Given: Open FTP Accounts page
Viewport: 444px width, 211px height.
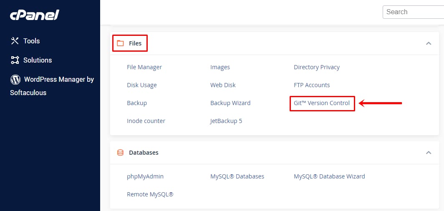Looking at the screenshot, I should 312,85.
